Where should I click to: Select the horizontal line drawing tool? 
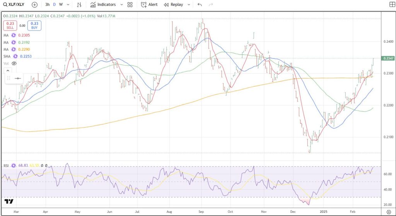[18, 78]
